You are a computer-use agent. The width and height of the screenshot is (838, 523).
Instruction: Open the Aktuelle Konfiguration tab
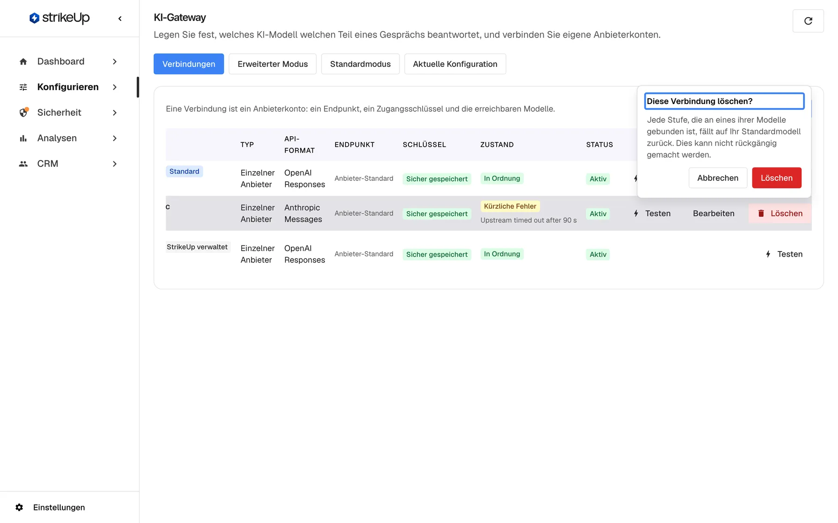coord(455,64)
